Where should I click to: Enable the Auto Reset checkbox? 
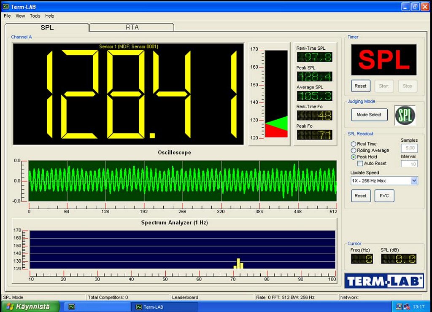pyautogui.click(x=360, y=163)
